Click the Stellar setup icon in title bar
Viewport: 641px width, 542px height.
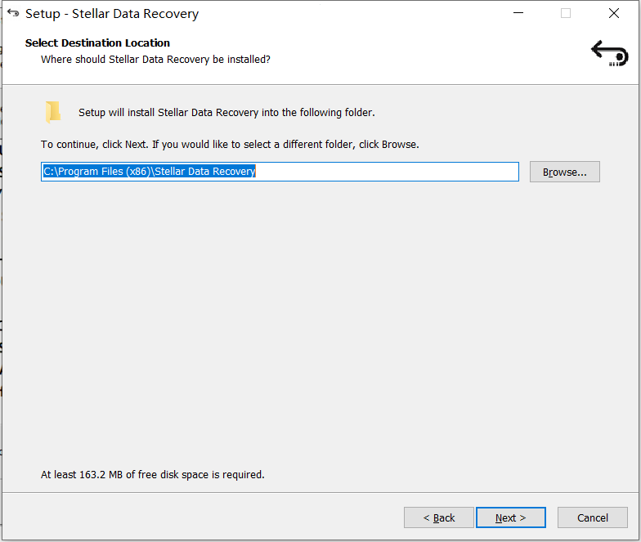click(13, 13)
